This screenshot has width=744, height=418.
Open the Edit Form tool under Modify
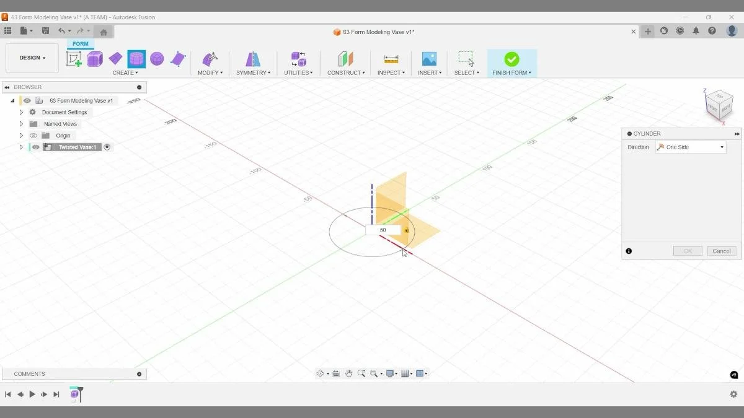210,58
